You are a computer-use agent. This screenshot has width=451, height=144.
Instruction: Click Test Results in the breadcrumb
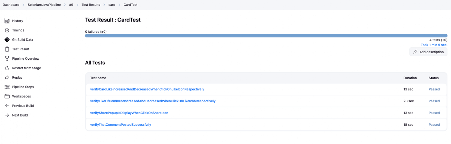[x=91, y=5]
